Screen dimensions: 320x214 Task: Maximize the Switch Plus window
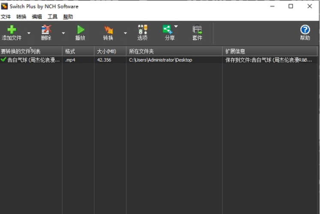(290, 6)
